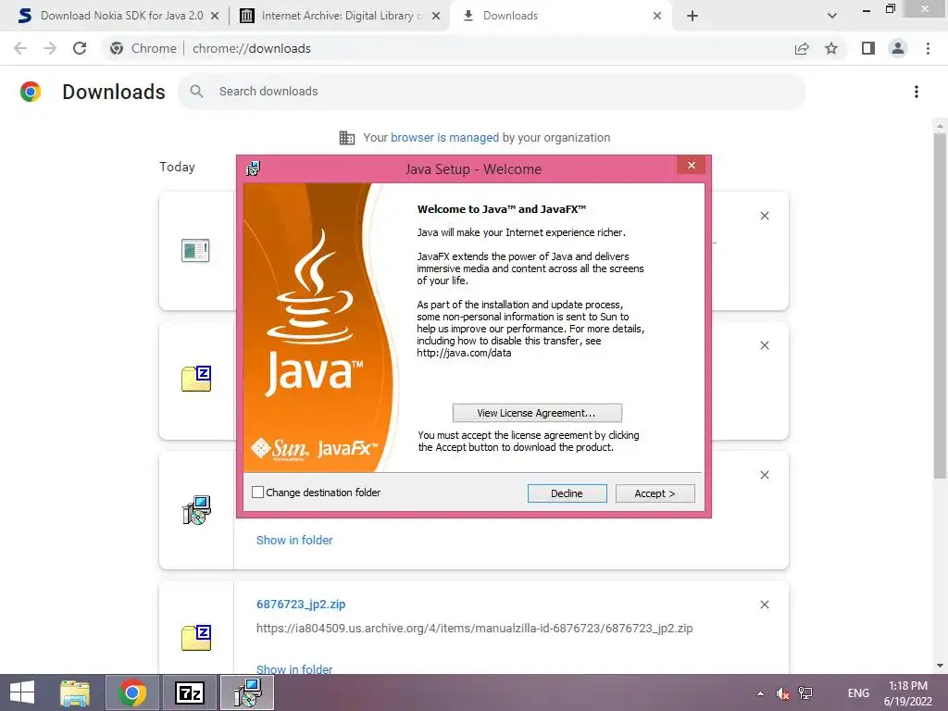Show hidden system tray icons

(x=760, y=693)
